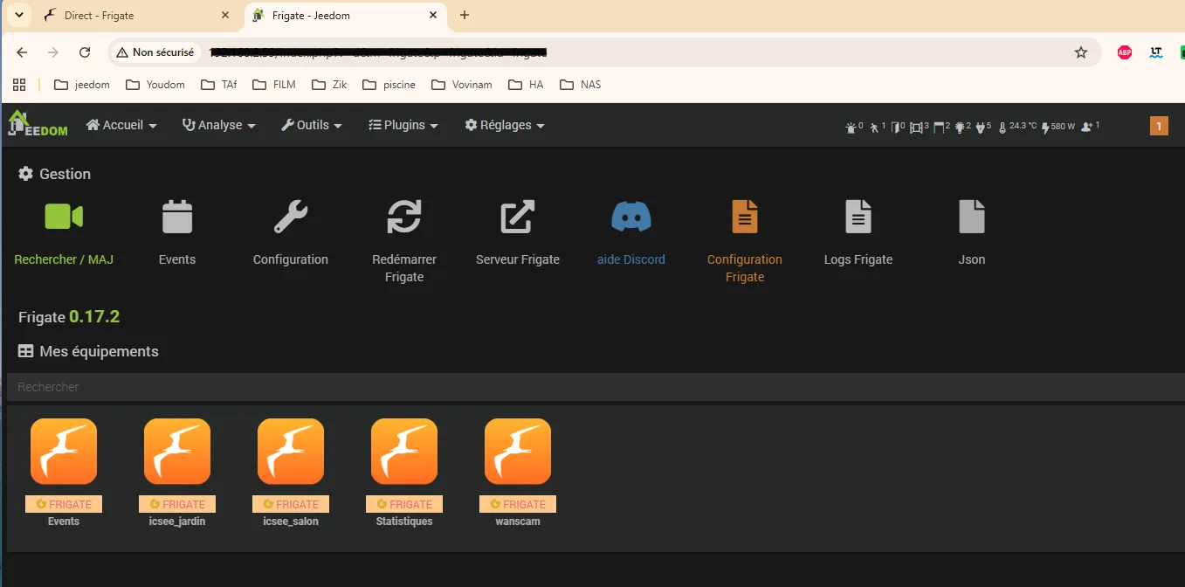Close the Direct - Frigate tab
The height and width of the screenshot is (587, 1185).
225,16
